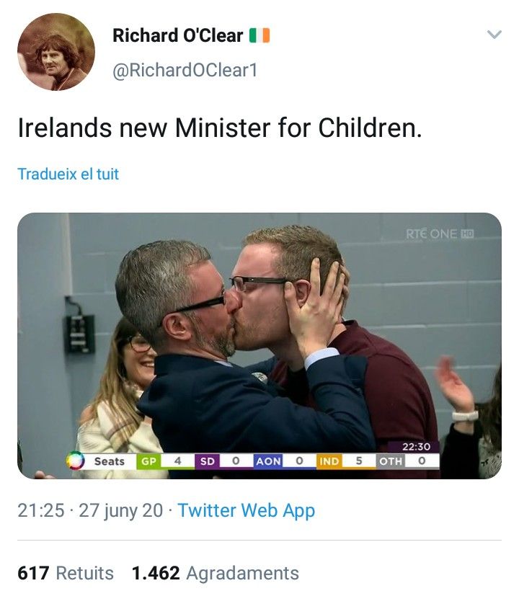Open the tweet options chevron menu
519x591 pixels.
pos(494,35)
